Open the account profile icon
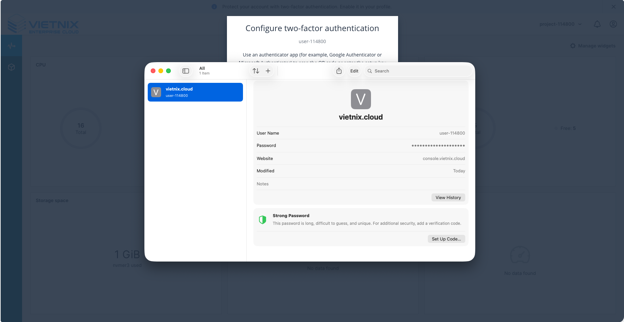 click(x=613, y=24)
